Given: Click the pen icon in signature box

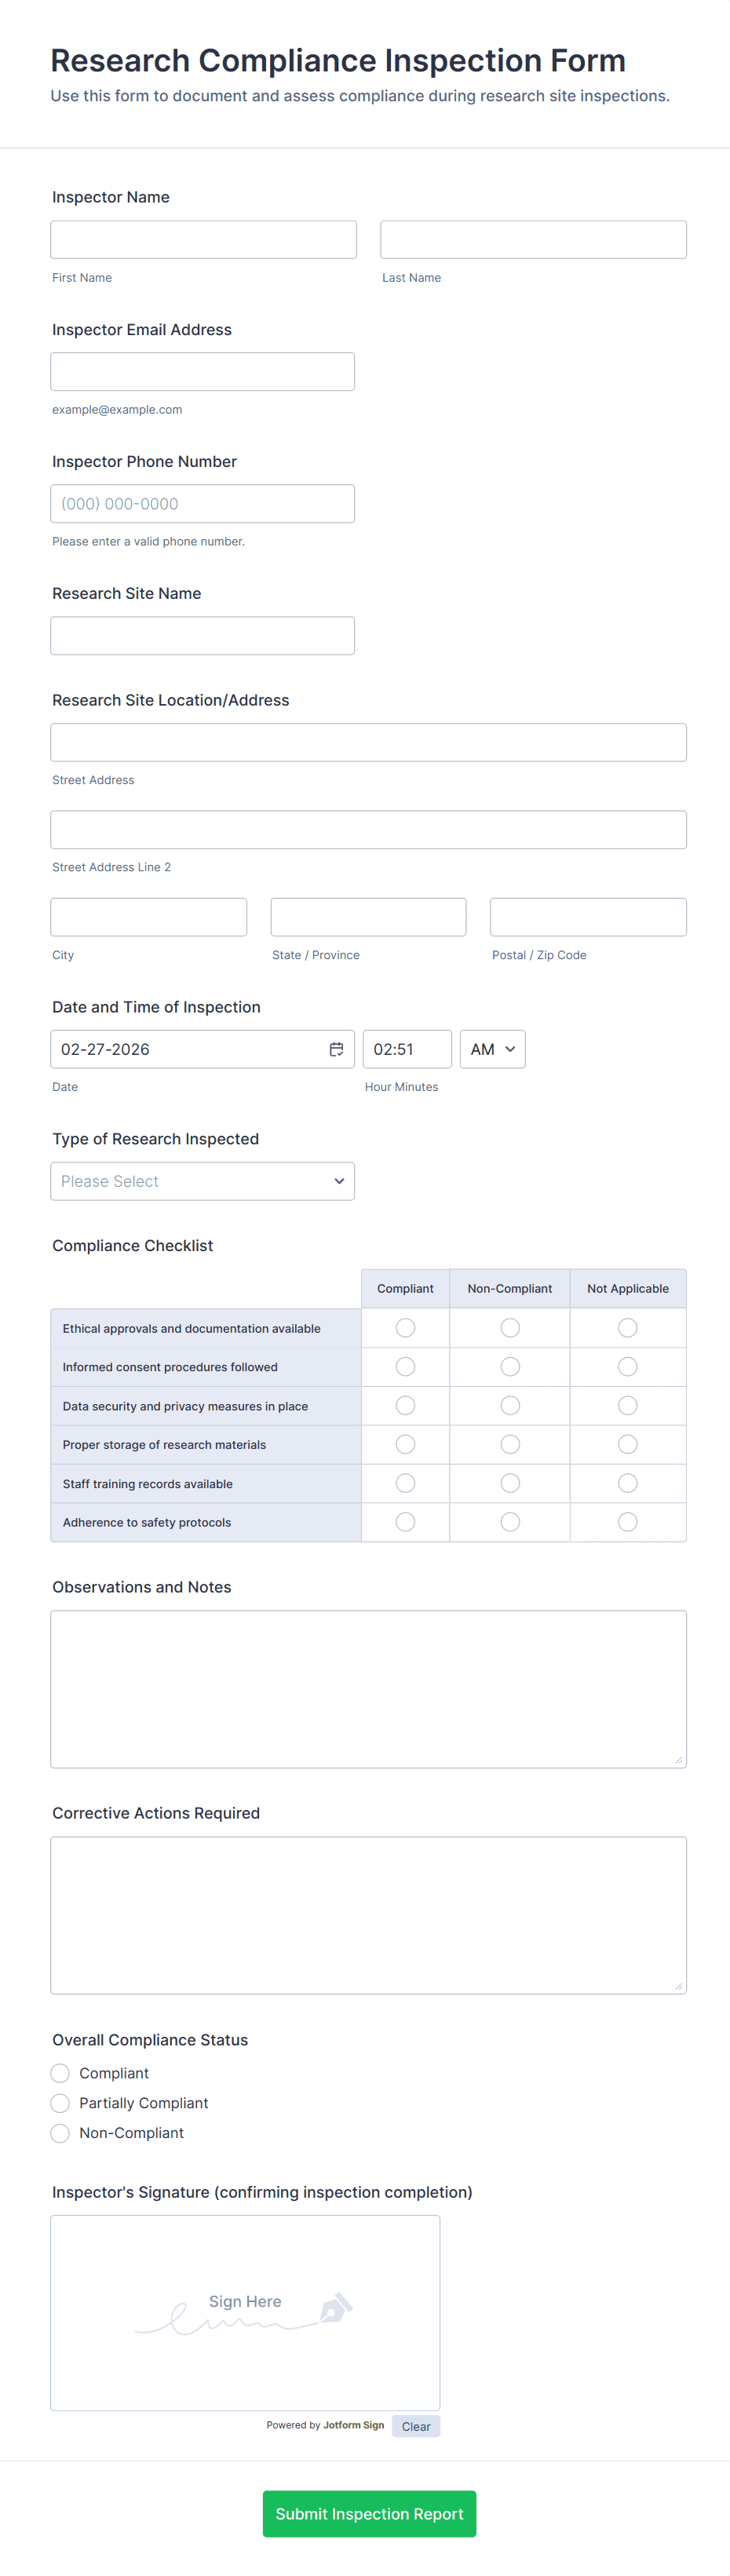Looking at the screenshot, I should 335,2308.
